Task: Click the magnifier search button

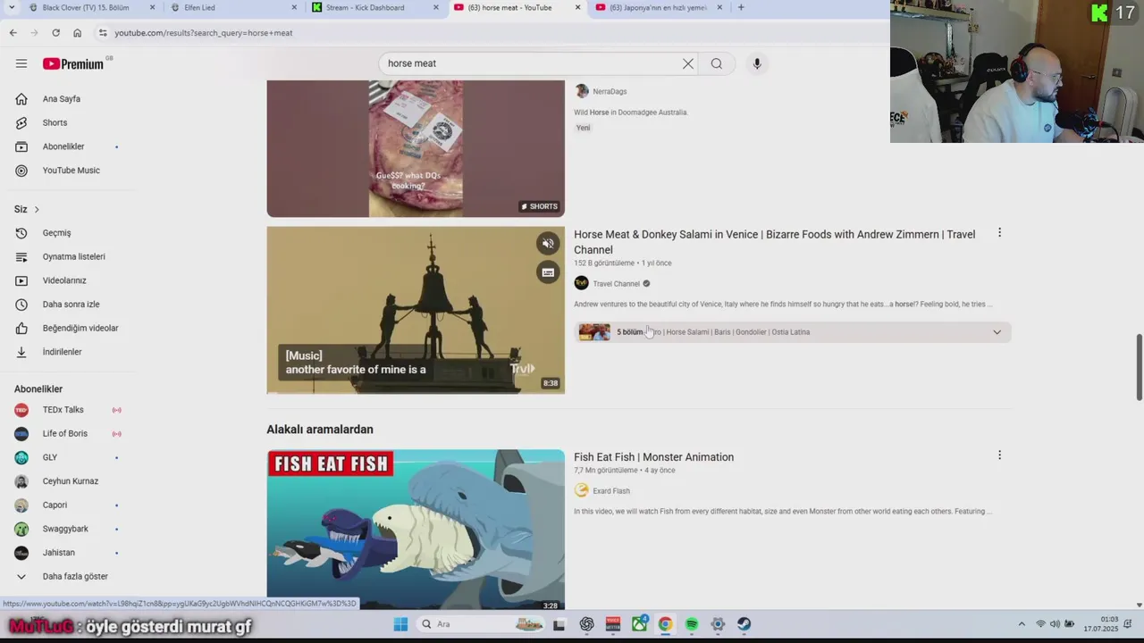Action: [x=716, y=63]
